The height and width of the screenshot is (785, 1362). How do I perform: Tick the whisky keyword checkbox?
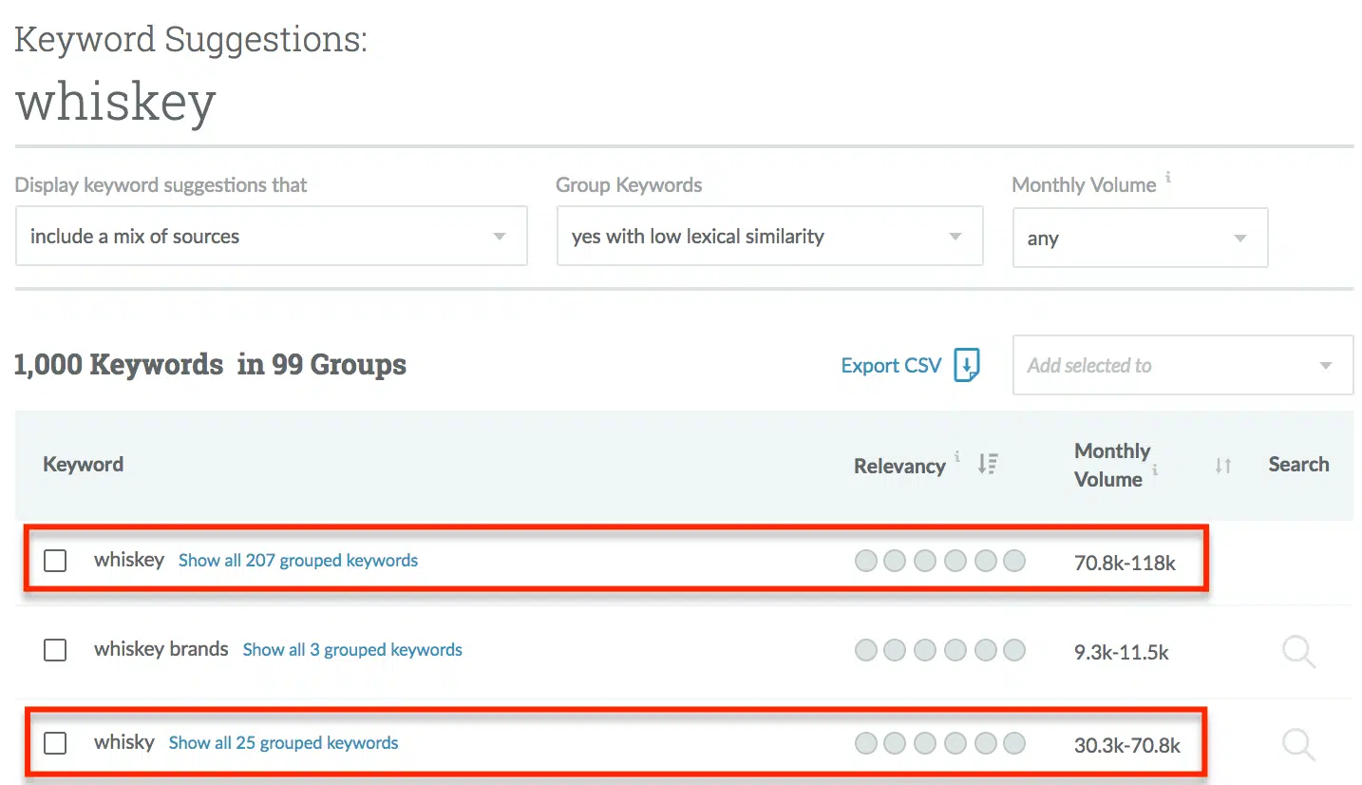tap(55, 743)
